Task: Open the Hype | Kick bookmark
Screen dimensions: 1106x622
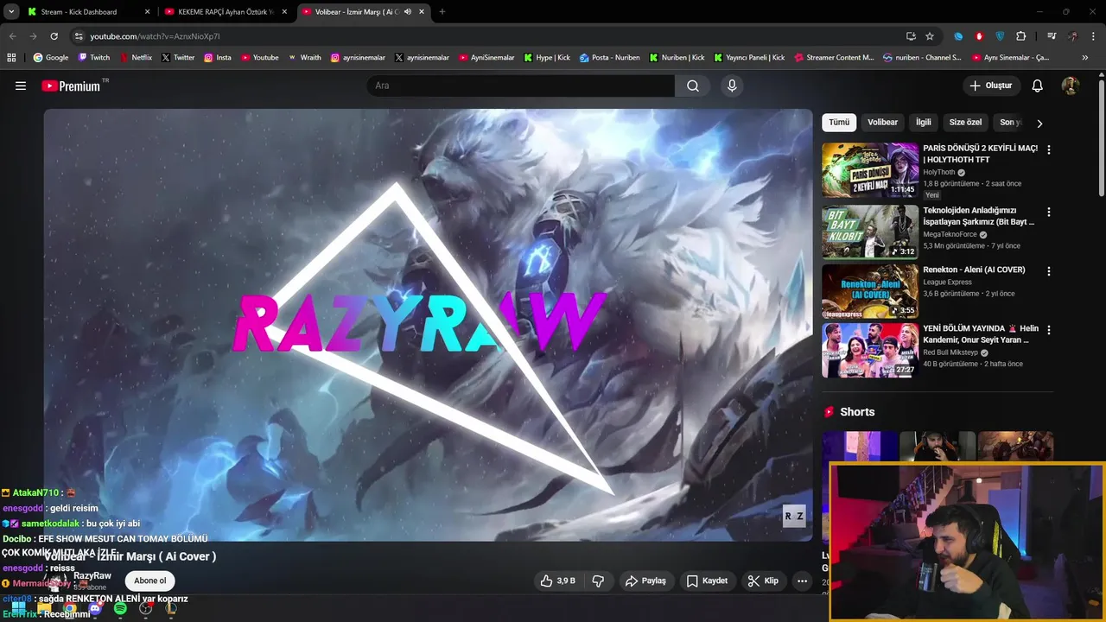Action: [x=547, y=58]
